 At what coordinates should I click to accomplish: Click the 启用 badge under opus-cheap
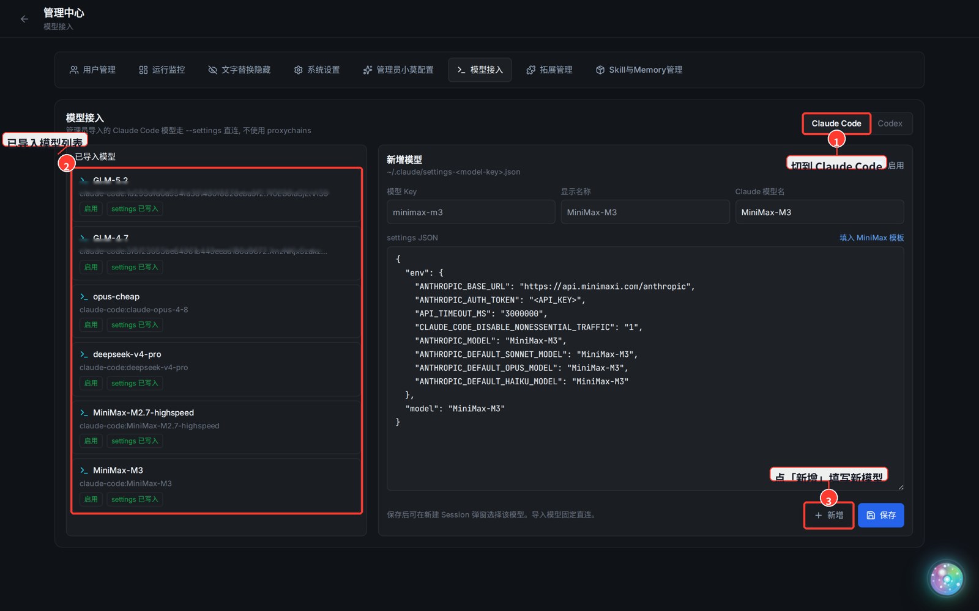pyautogui.click(x=91, y=325)
